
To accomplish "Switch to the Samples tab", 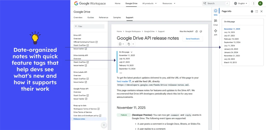I will [x=117, y=17].
